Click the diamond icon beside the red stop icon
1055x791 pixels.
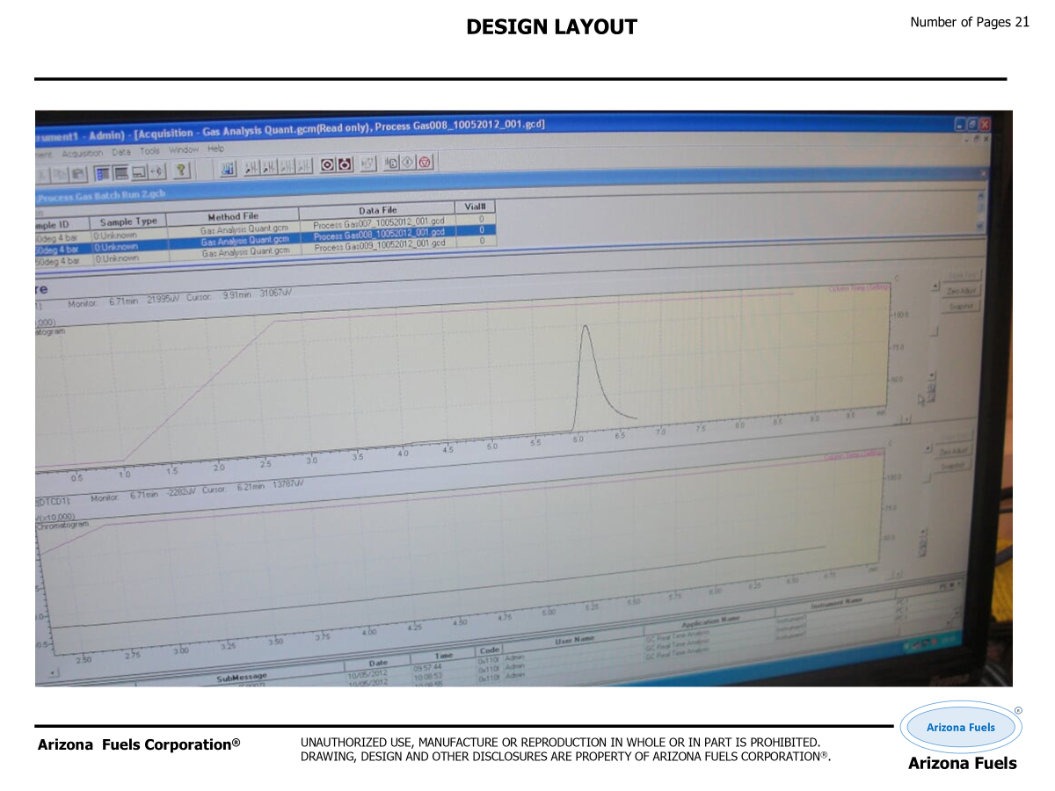coord(409,163)
